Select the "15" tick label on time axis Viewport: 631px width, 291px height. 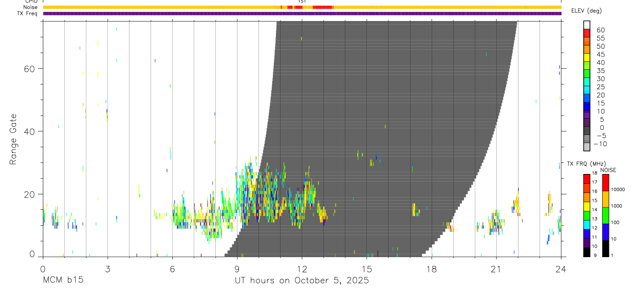[x=366, y=269]
